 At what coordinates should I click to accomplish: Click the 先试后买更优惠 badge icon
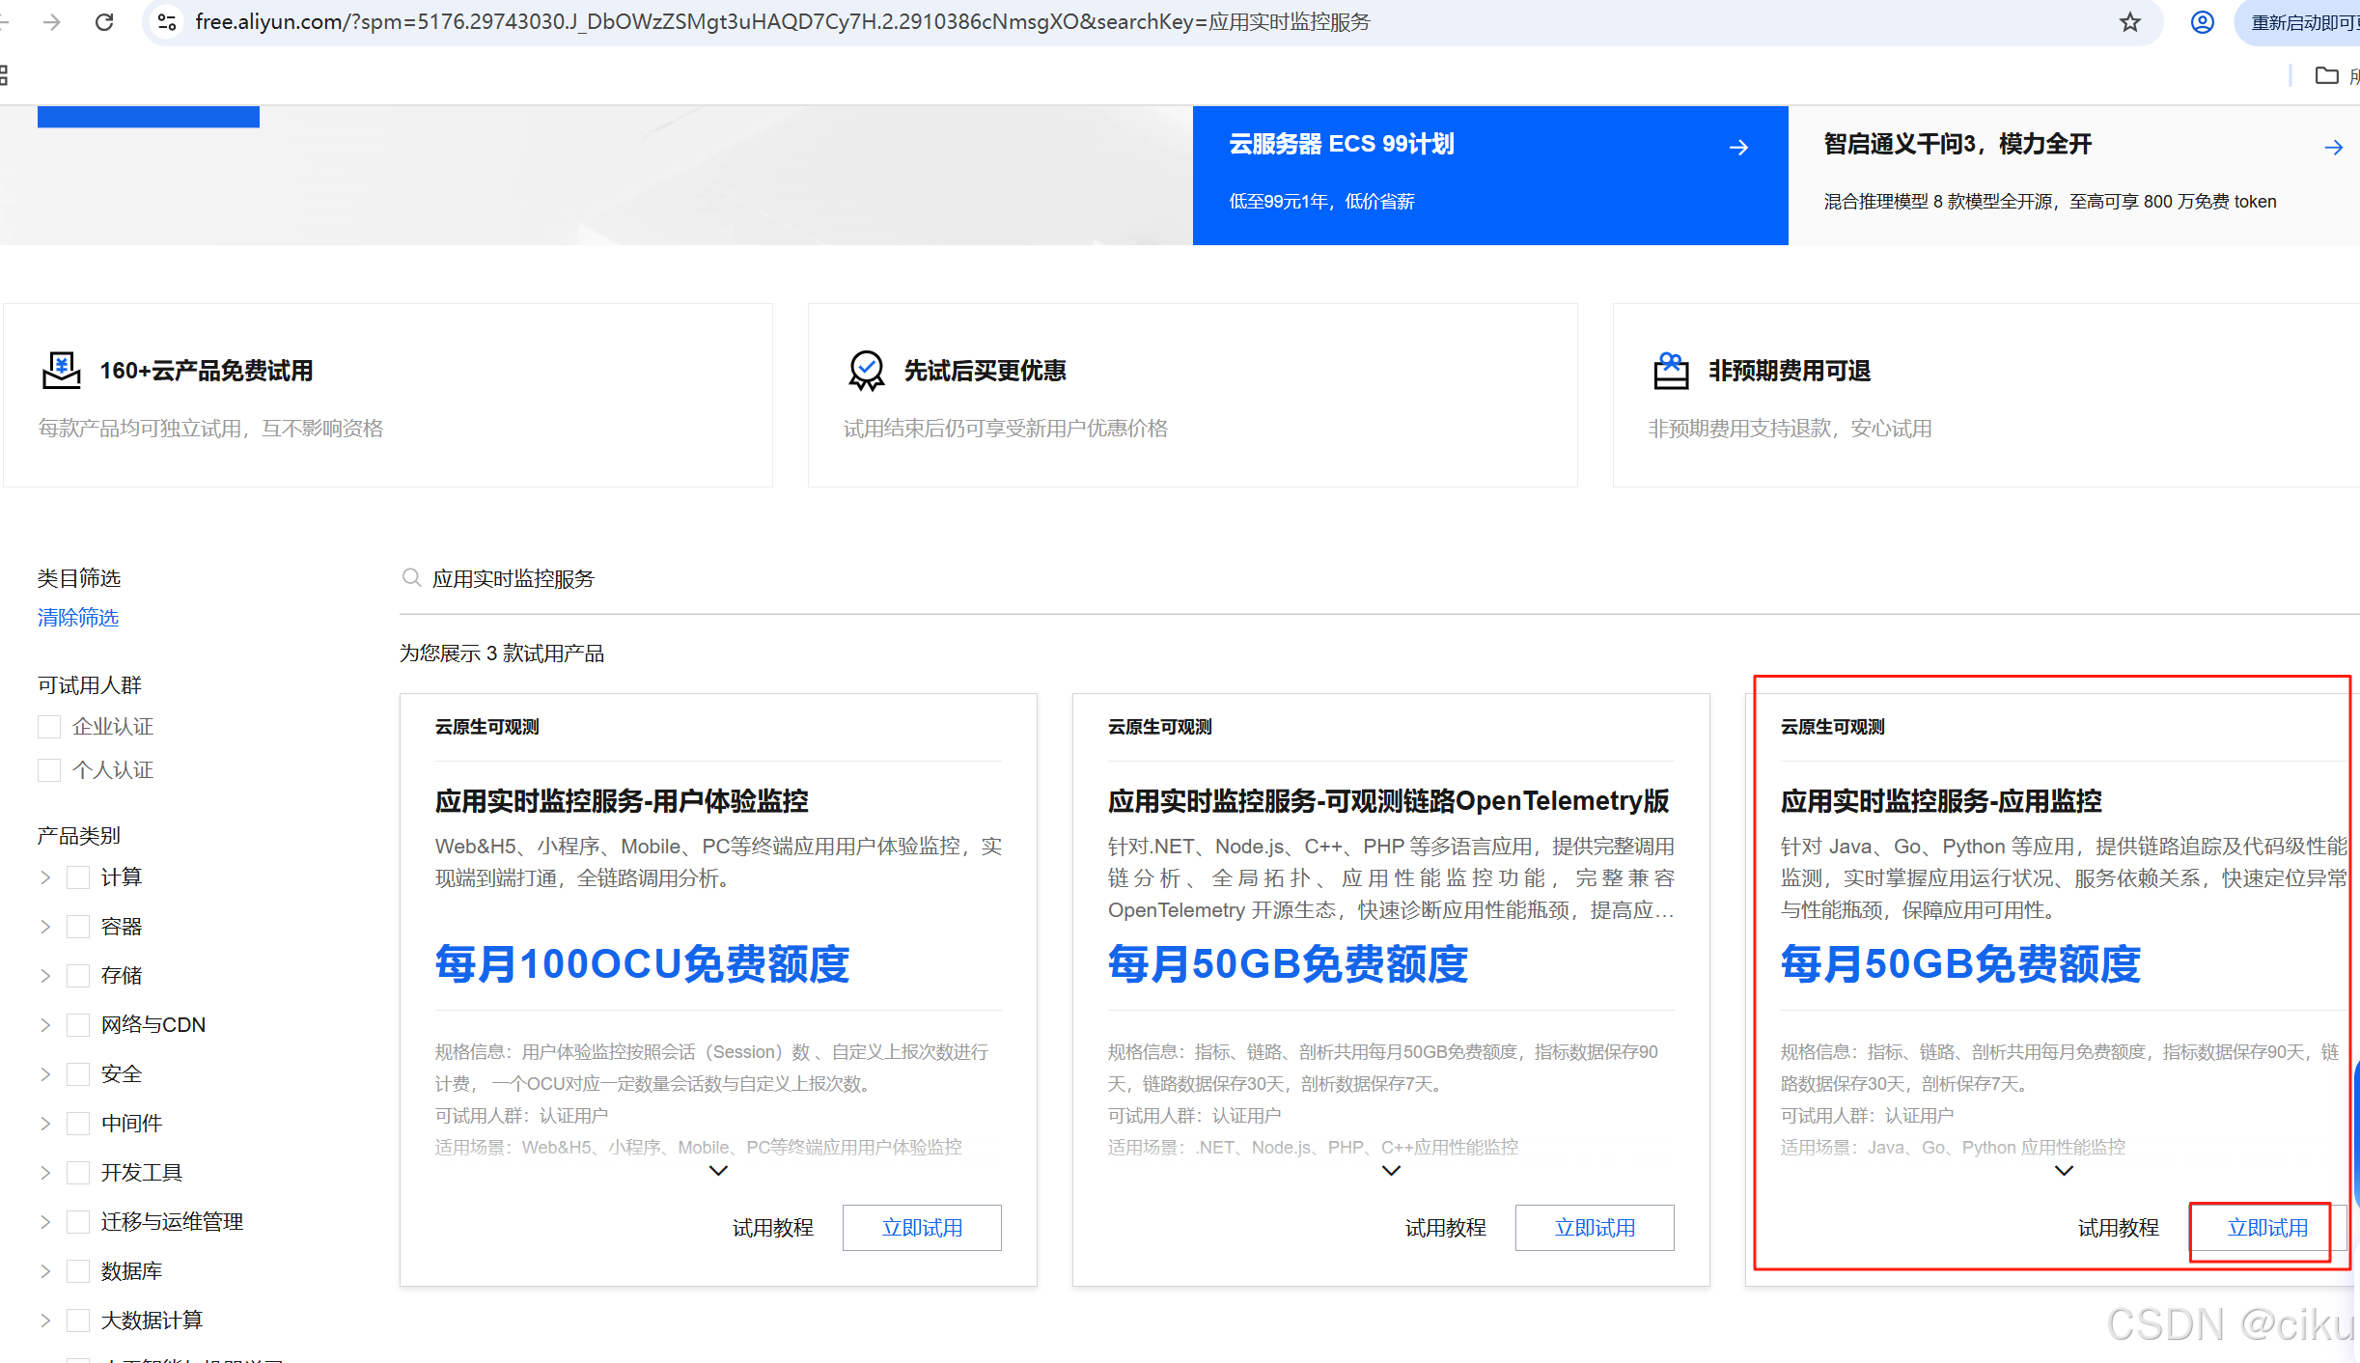click(x=866, y=371)
